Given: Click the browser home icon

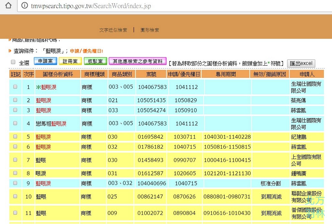Looking at the screenshot, I should click(8, 5).
